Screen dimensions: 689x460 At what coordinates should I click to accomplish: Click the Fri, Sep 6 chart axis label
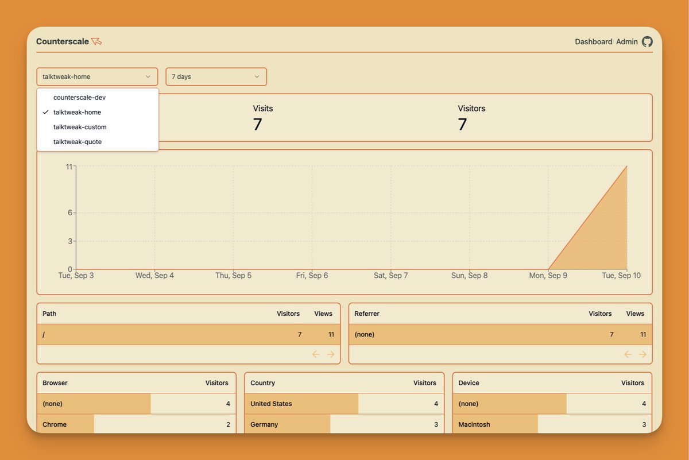tap(312, 276)
